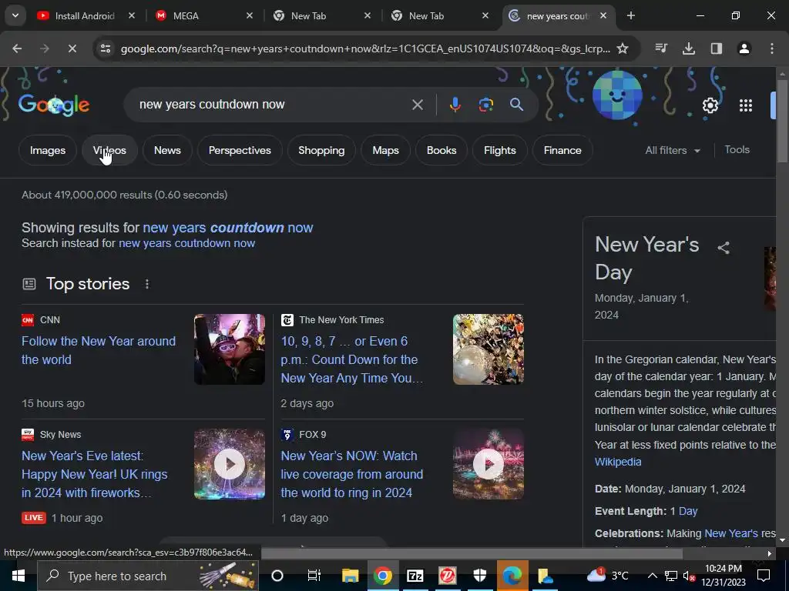The width and height of the screenshot is (789, 591).
Task: Share the New Year's Day panel
Action: click(x=723, y=247)
